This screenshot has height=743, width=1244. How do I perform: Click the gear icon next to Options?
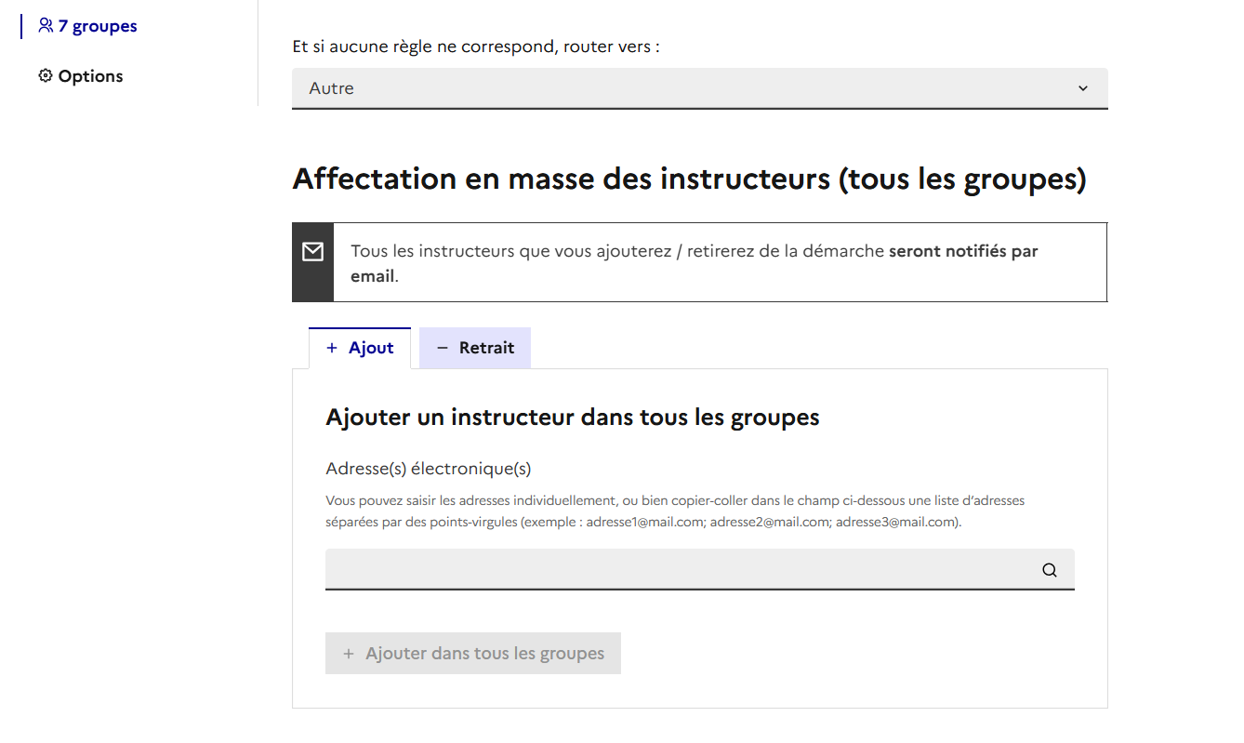[x=46, y=76]
